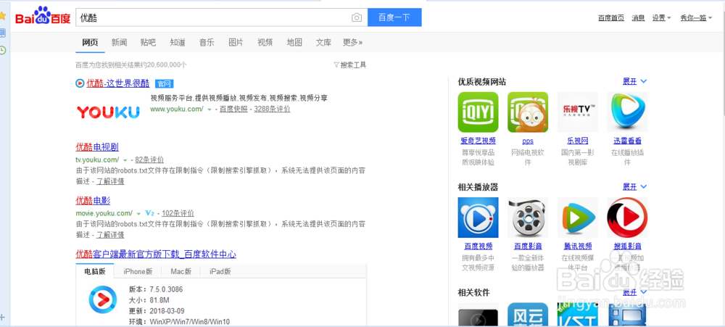
Task: Open the 迅雷看看 text link
Action: pos(627,141)
